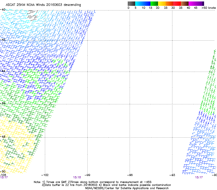Viewport: 217px width, 190px height.
Task: Click the green 15-20 knots legend swatch
Action: click(154, 4)
